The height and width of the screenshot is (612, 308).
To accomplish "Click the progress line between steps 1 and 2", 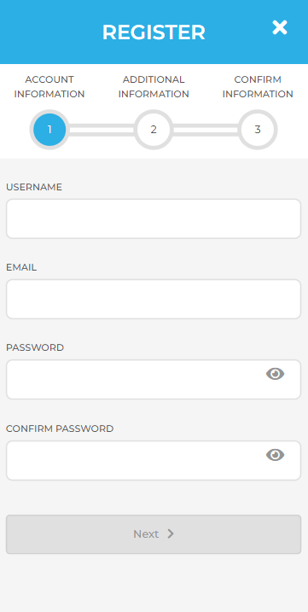I will pos(102,130).
